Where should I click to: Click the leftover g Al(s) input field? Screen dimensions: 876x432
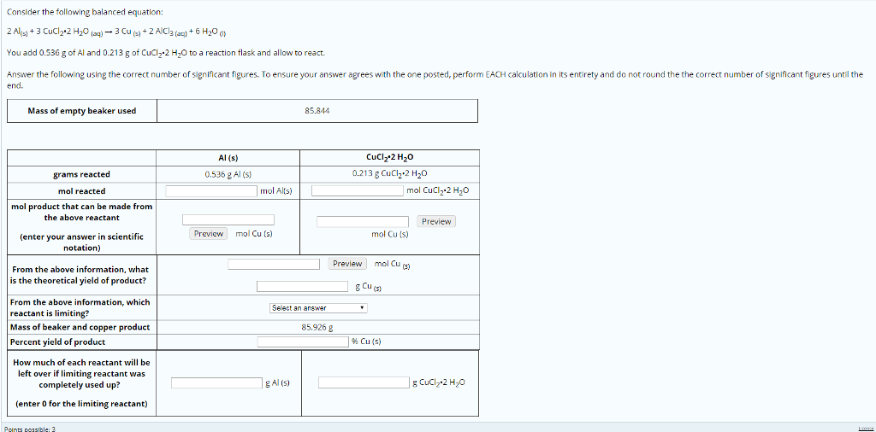coord(216,383)
